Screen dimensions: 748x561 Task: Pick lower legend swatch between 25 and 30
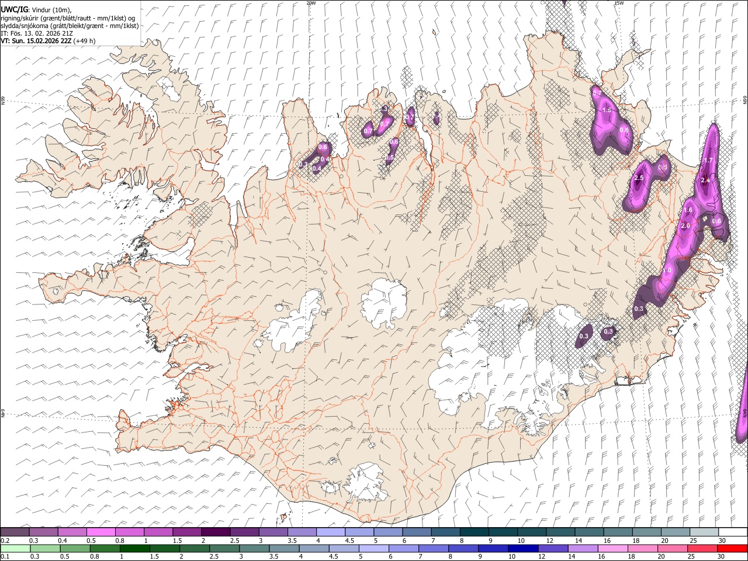(702, 548)
